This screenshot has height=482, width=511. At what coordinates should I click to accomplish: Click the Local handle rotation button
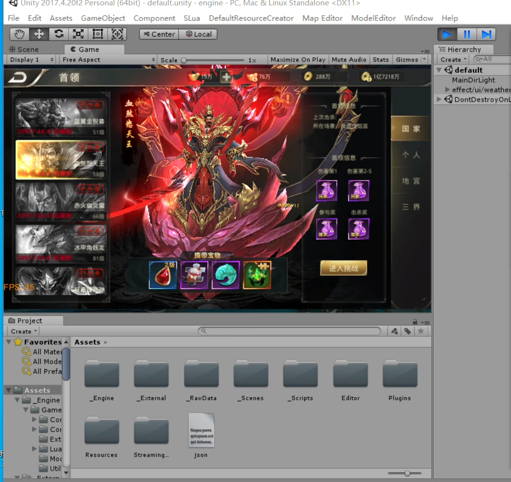[x=198, y=34]
